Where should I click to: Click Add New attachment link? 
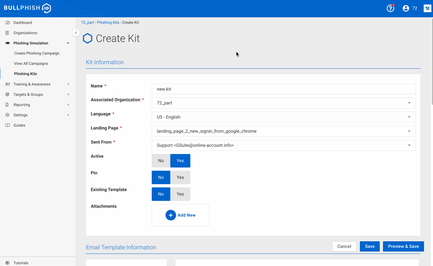187,215
